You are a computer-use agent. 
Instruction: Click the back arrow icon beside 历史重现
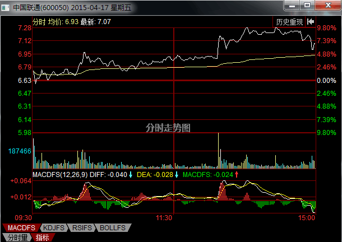click(310, 22)
